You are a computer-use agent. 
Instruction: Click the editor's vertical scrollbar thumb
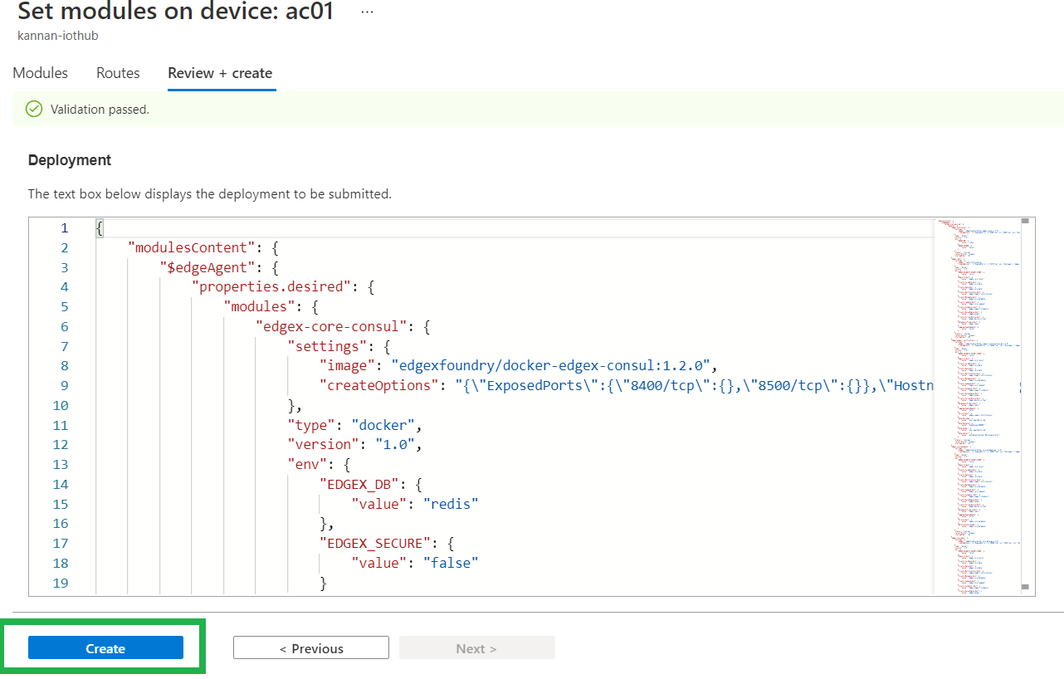click(1025, 221)
